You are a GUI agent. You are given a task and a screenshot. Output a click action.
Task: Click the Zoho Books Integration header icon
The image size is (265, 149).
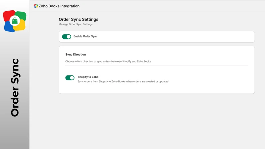pos(36,6)
